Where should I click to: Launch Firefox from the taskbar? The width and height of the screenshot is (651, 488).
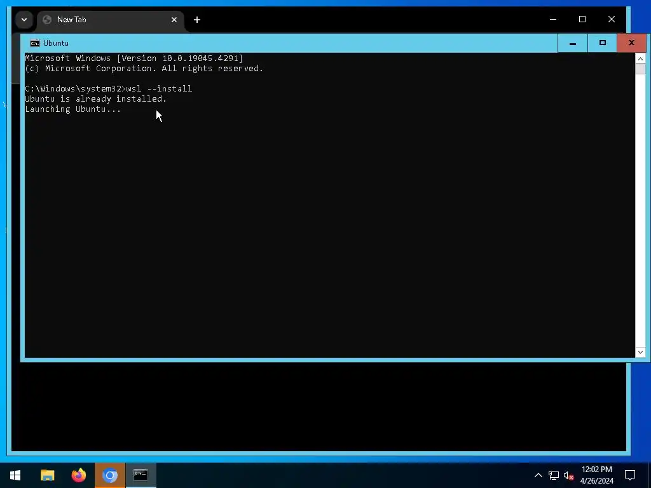78,475
